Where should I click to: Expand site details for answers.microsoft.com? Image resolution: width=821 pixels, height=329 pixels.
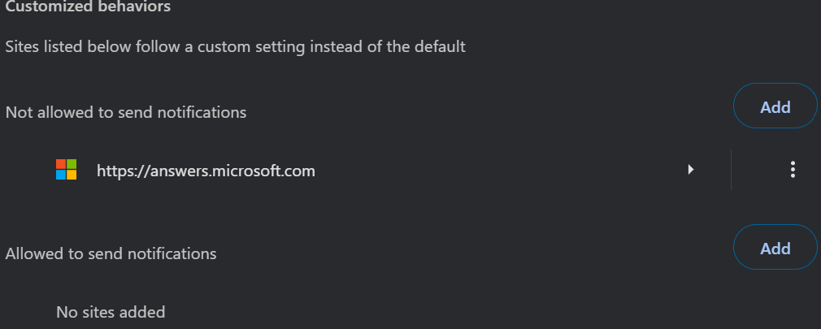coord(691,170)
